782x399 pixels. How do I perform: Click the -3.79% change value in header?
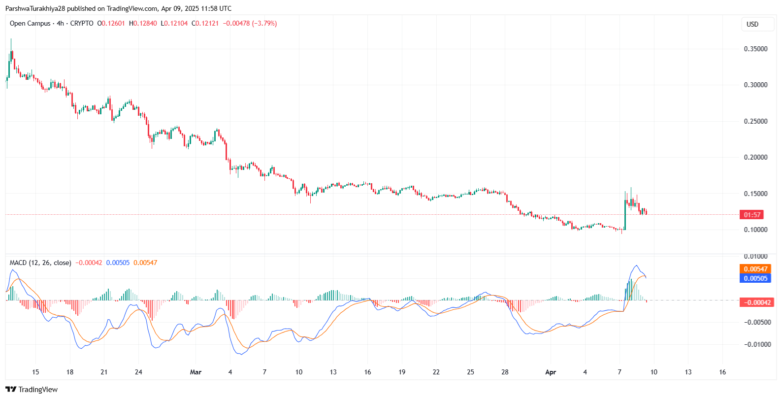coord(264,23)
